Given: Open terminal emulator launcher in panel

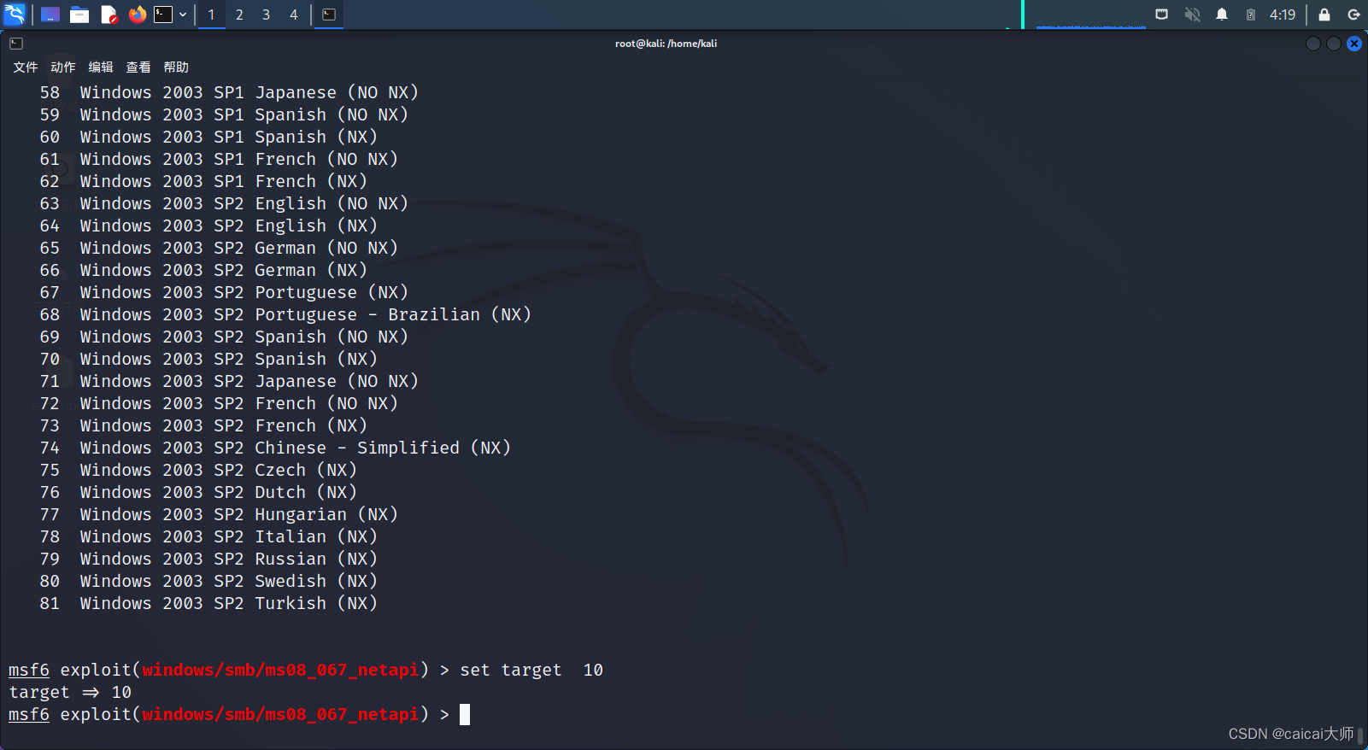Looking at the screenshot, I should coord(163,15).
